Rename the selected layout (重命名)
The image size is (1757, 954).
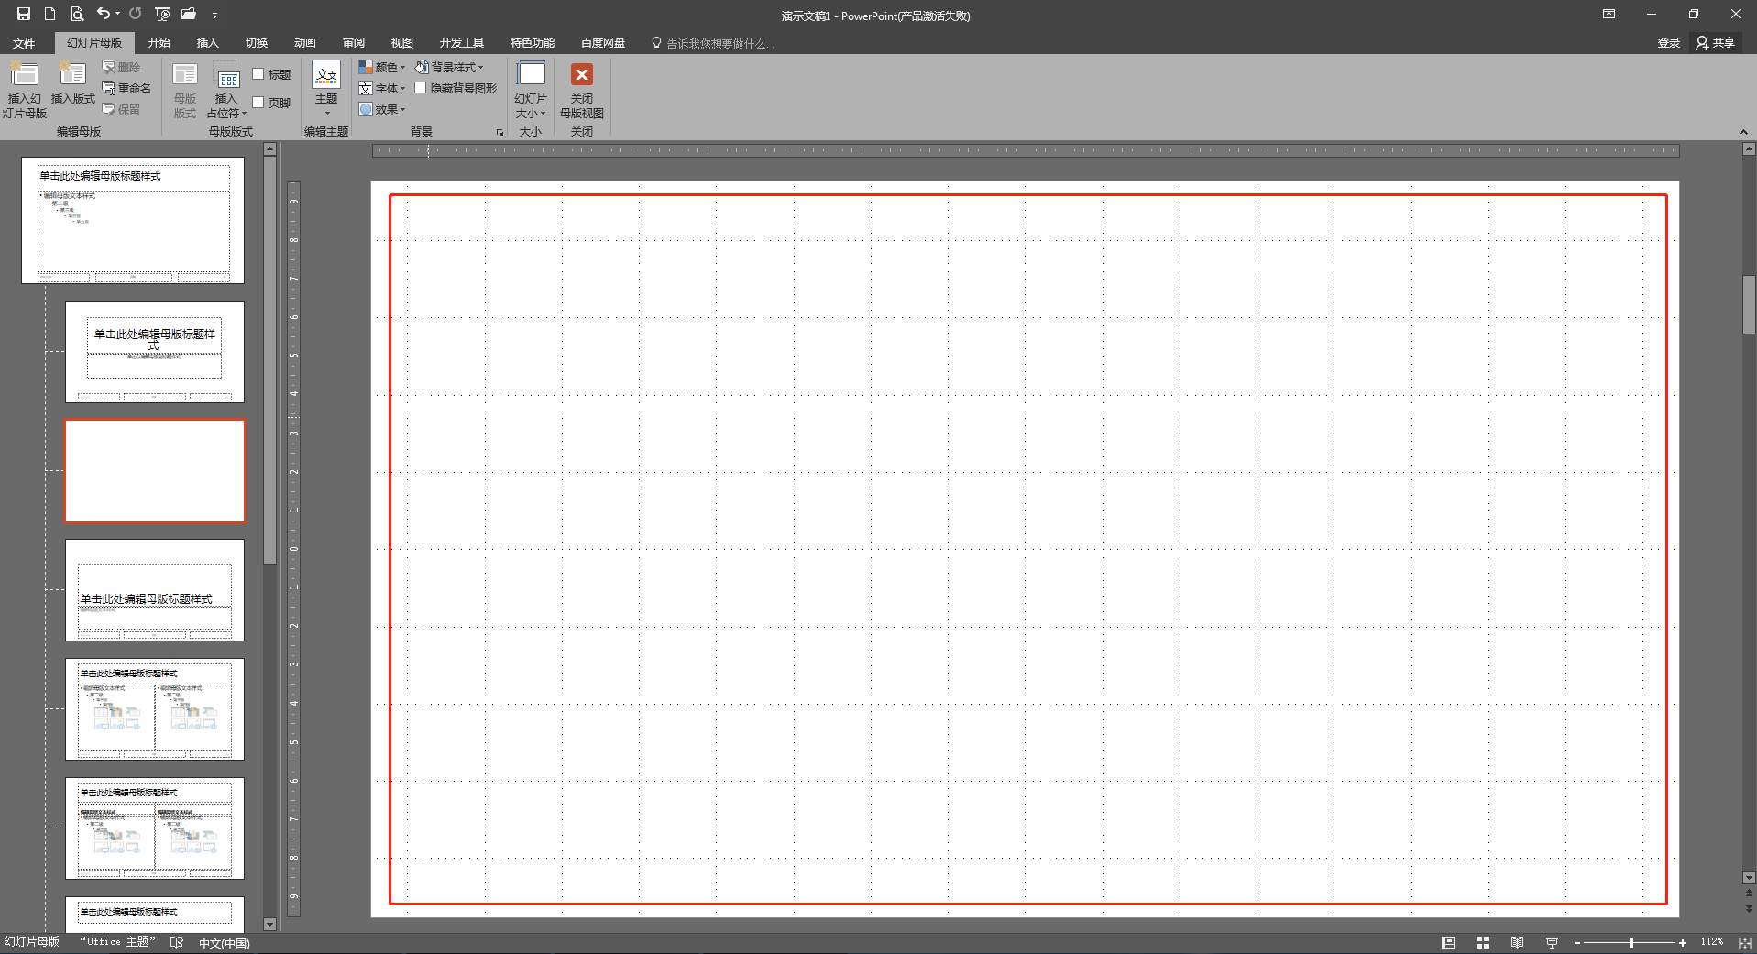pos(127,88)
